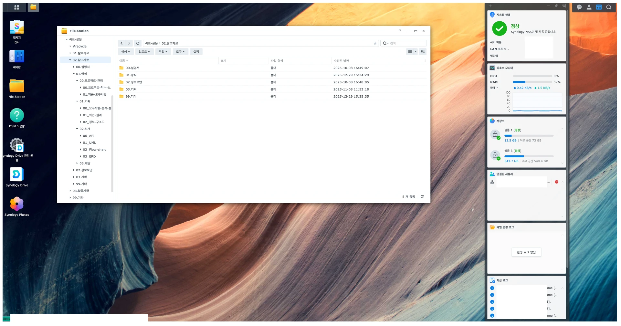Click the 설정 button in File Station
621x326 pixels.
(x=196, y=52)
